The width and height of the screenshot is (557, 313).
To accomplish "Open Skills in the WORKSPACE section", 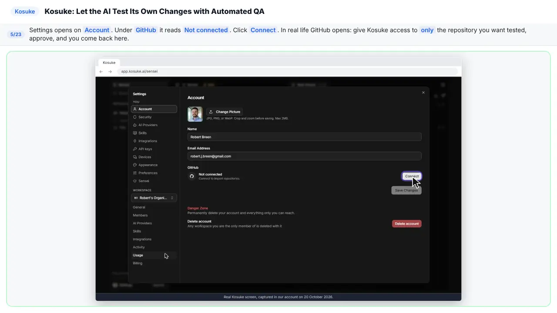I will pyautogui.click(x=154, y=231).
